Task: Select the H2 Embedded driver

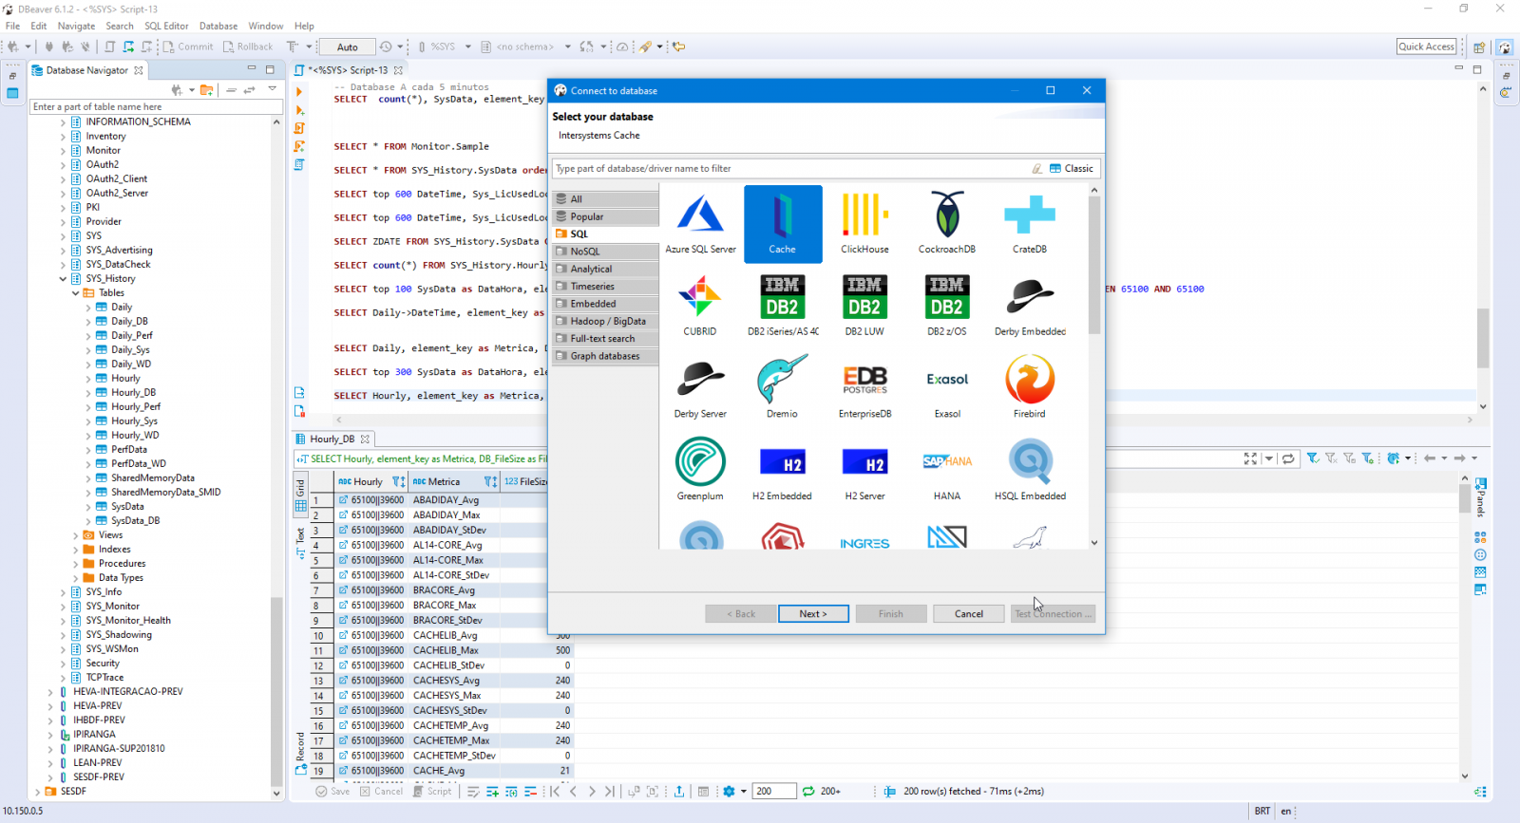Action: [783, 470]
